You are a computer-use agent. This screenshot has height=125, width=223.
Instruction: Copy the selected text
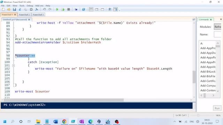(x=25, y=9)
